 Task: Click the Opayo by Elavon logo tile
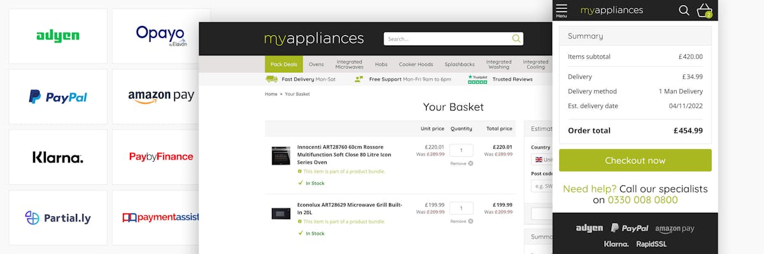pyautogui.click(x=161, y=36)
